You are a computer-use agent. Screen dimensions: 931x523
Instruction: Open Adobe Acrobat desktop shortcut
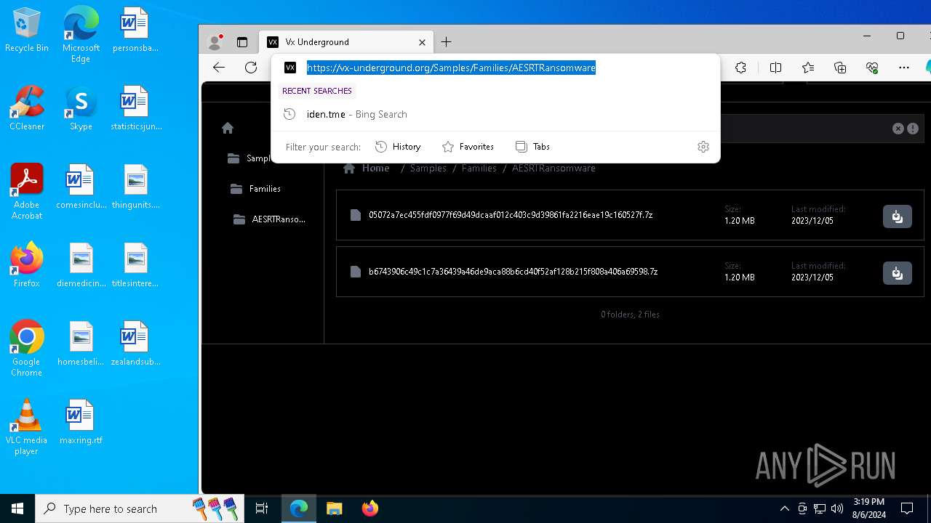[x=27, y=191]
